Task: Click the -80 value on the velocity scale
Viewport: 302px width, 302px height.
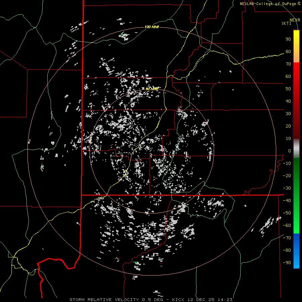Action: point(287,250)
